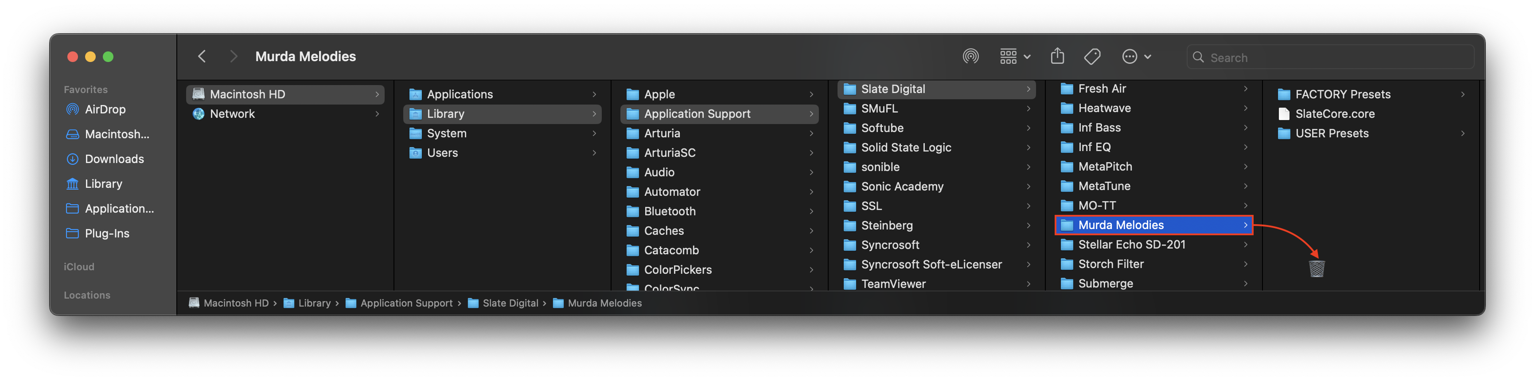
Task: Select the TeamViewer folder
Action: tap(936, 284)
